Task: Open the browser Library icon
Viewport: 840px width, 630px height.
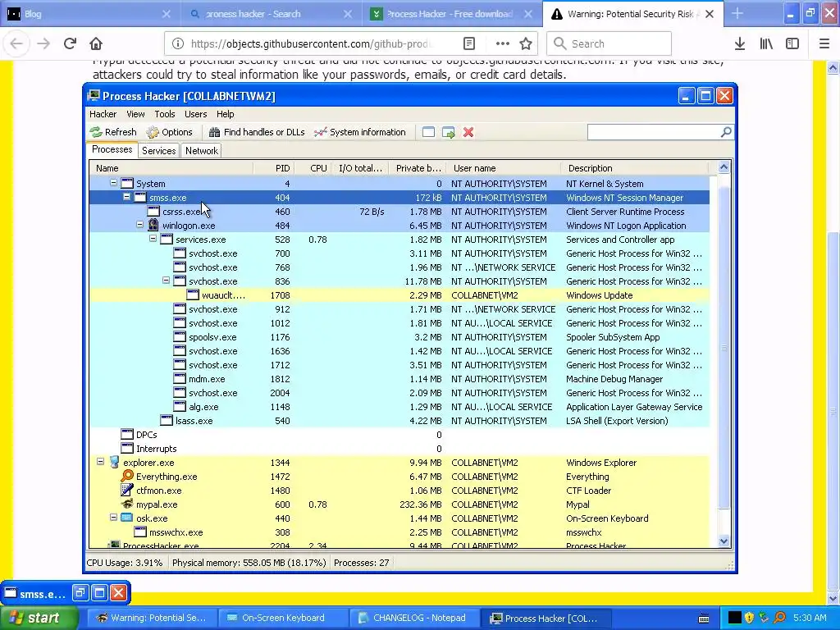Action: click(x=766, y=43)
